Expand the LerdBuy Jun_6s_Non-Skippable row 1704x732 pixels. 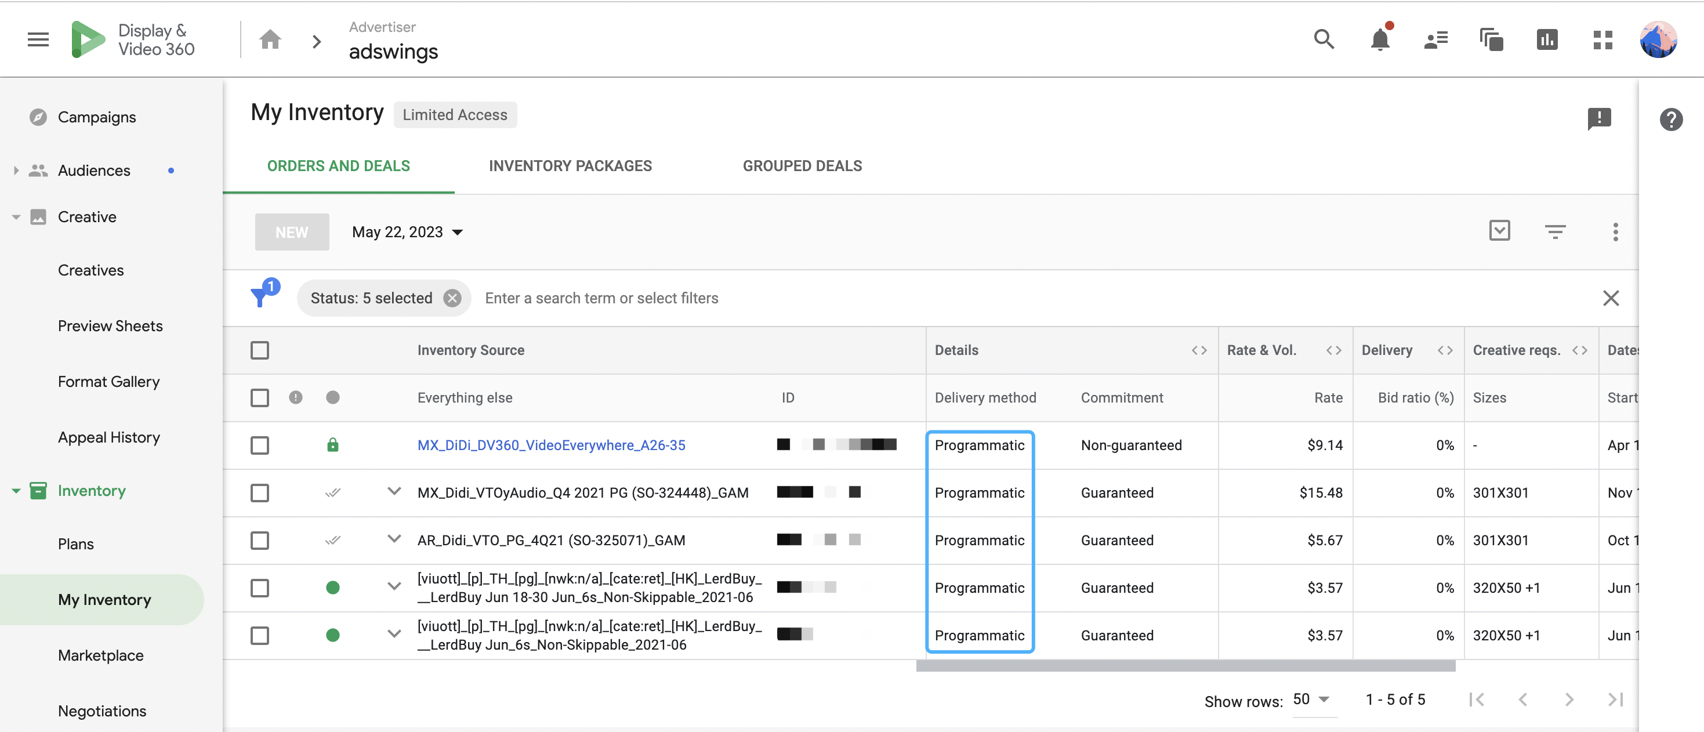click(394, 634)
